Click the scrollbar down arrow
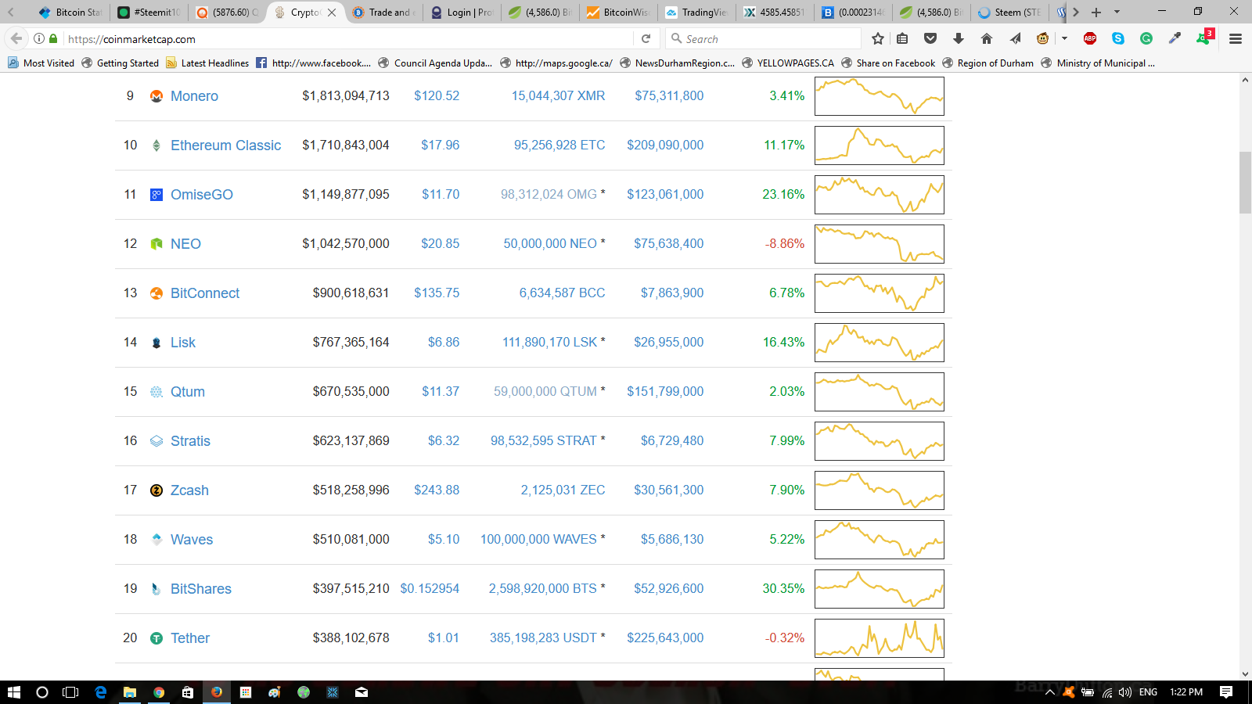 coord(1245,673)
